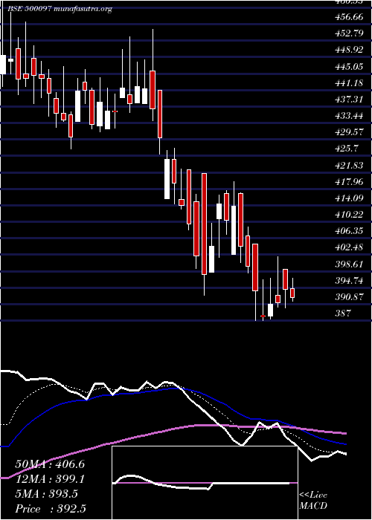Click the 5MA : 393.5 readout

[x=46, y=494]
